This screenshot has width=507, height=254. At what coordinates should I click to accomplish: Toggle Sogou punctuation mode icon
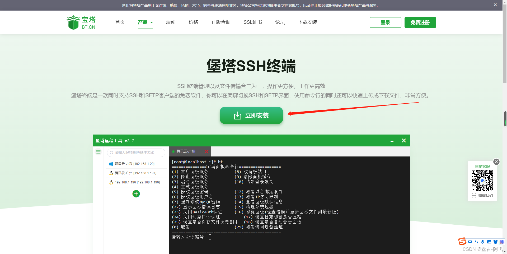tap(476, 242)
